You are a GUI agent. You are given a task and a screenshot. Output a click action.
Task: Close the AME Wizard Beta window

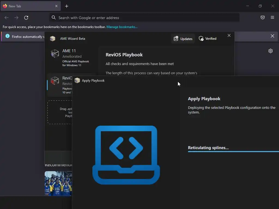point(229,36)
